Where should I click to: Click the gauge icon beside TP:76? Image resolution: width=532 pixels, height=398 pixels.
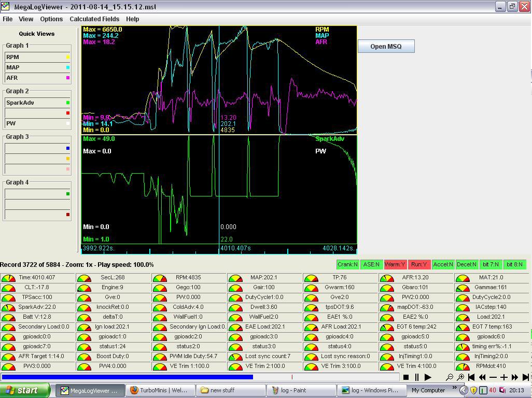[x=311, y=278]
